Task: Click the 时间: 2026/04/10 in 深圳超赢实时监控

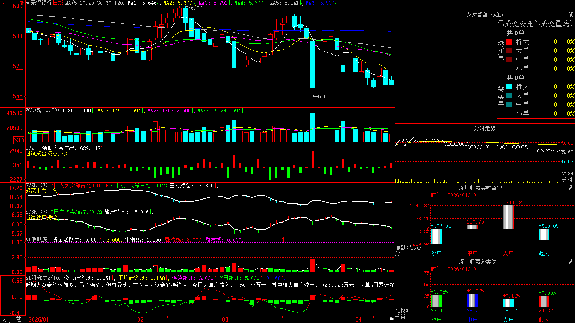Action: (454, 195)
